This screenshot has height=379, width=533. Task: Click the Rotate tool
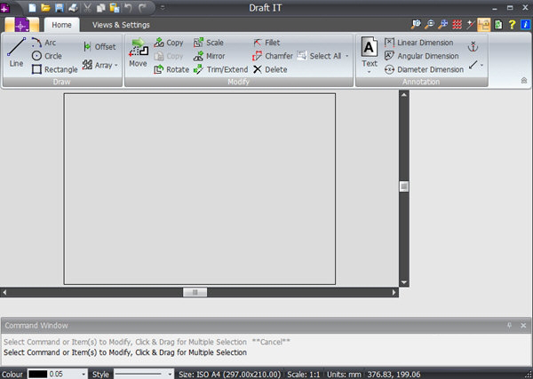[x=171, y=69]
